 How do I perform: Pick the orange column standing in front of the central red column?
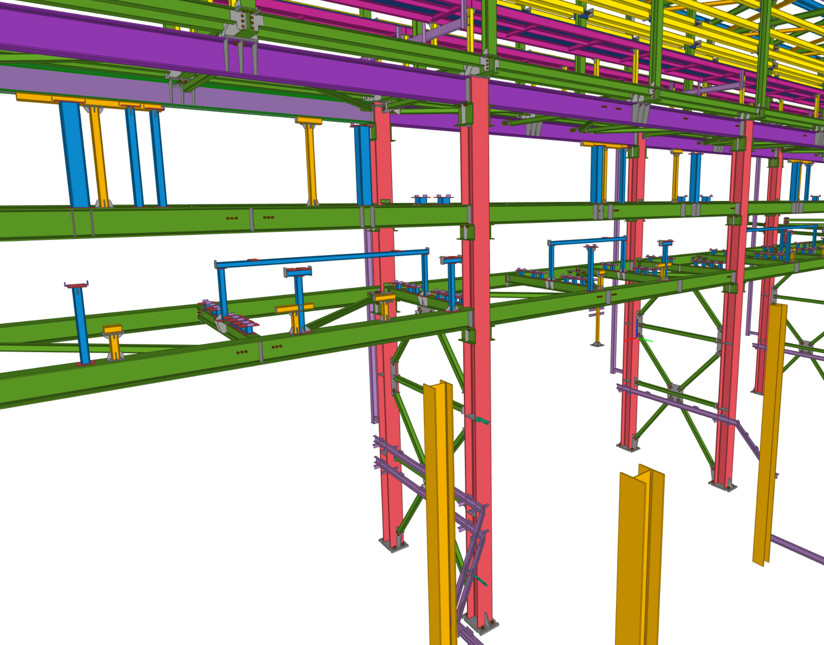(x=440, y=509)
